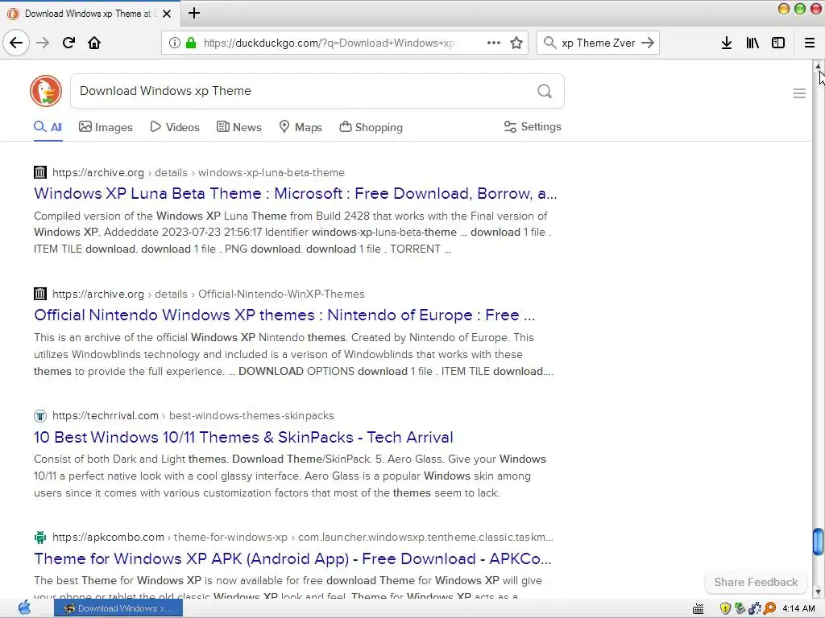Image resolution: width=825 pixels, height=618 pixels.
Task: Click the browser address bar URL
Action: point(329,43)
